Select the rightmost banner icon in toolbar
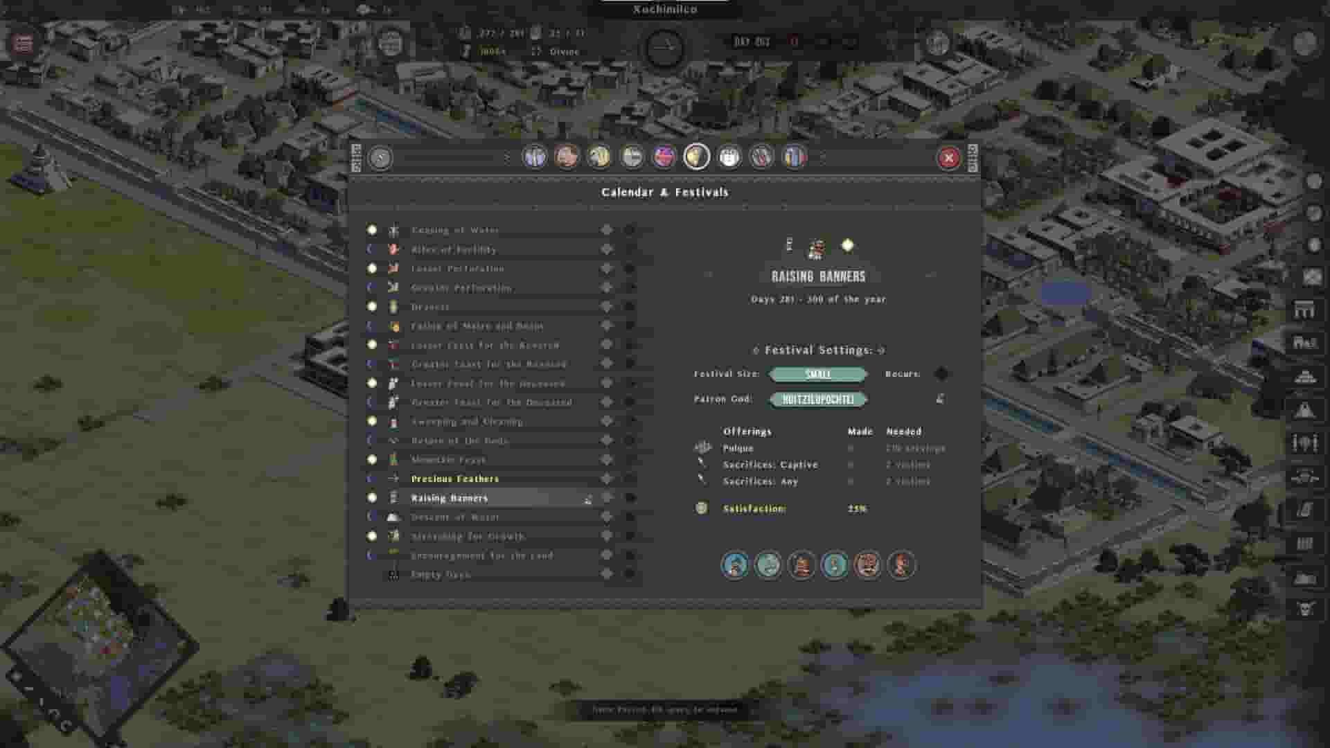The width and height of the screenshot is (1330, 748). tap(793, 157)
